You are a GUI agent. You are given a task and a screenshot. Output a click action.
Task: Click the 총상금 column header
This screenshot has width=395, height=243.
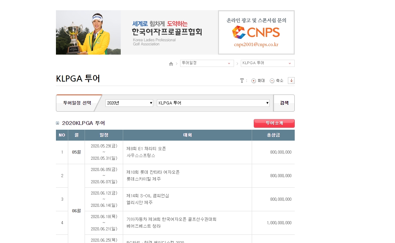point(273,135)
